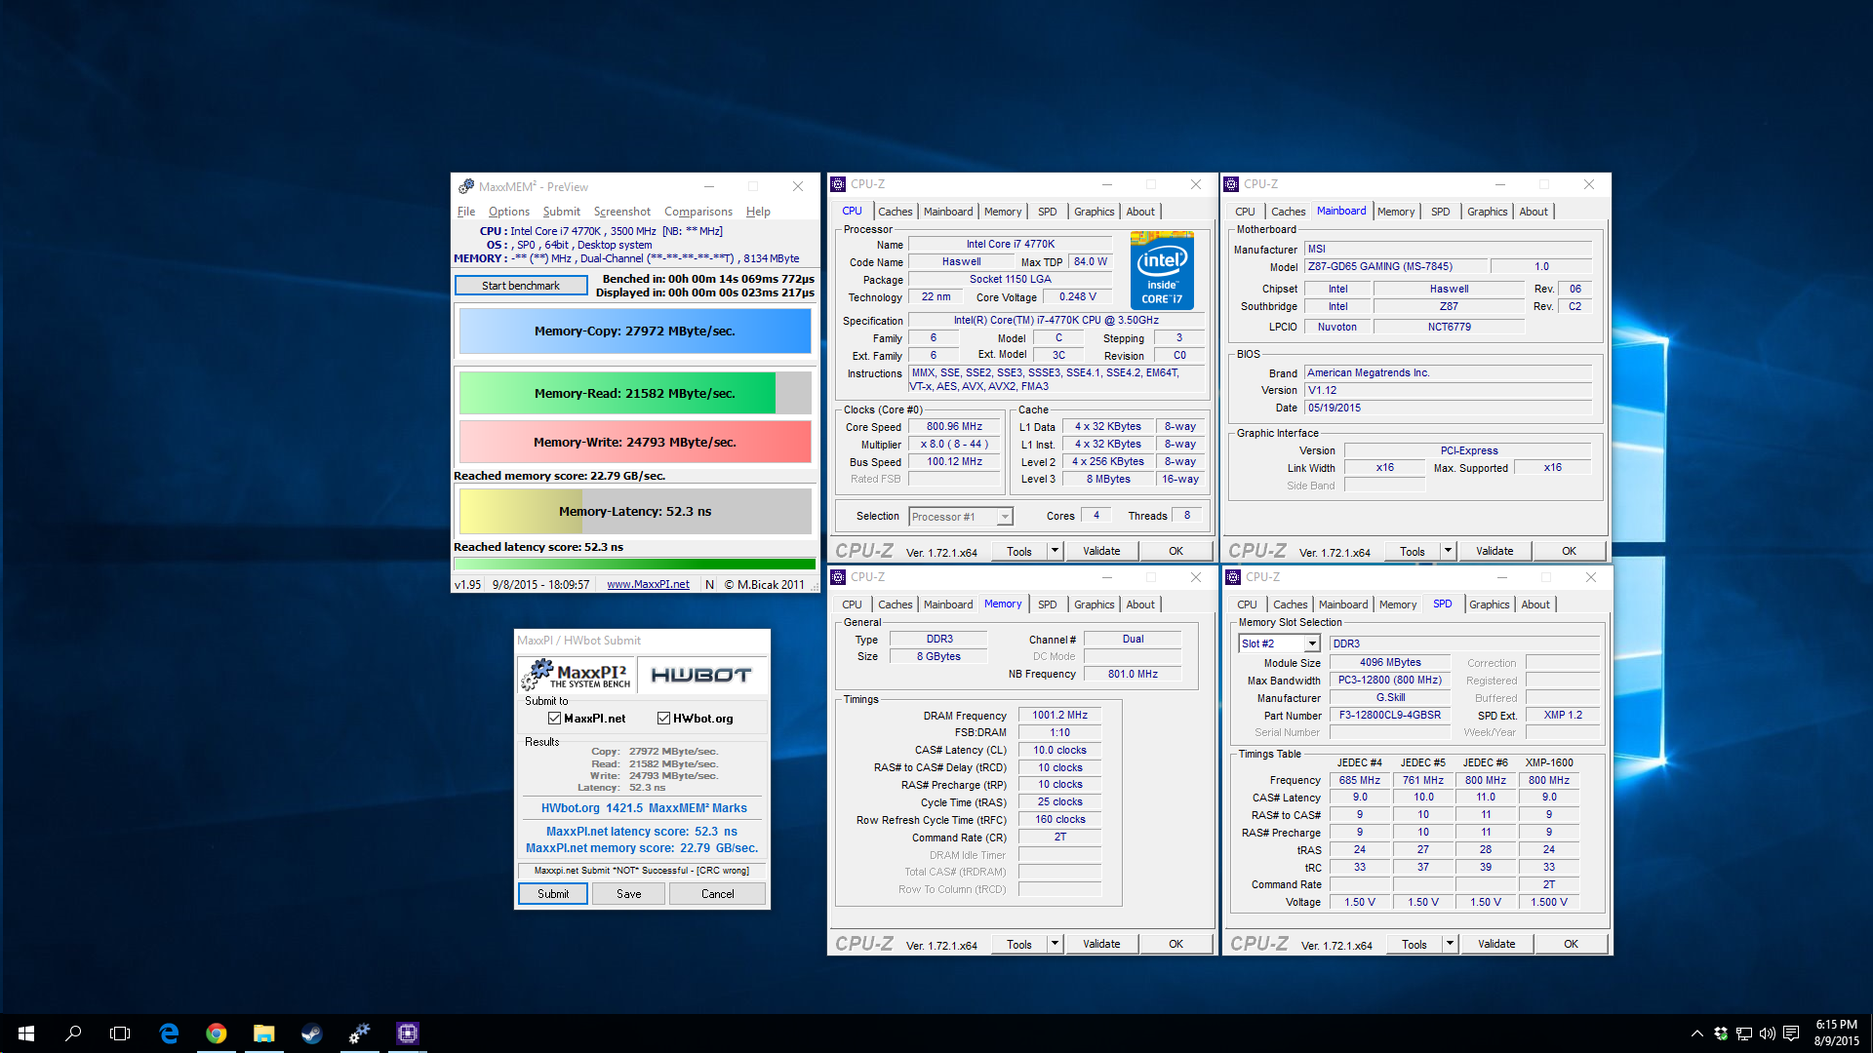Click CPU-Z title icon in Memory window

[x=838, y=577]
